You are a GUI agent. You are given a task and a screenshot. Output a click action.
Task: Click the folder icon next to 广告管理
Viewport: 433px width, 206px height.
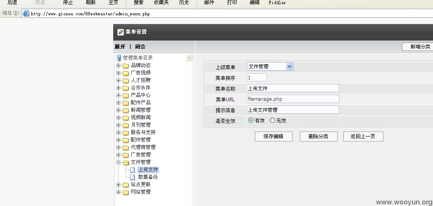[x=126, y=156]
